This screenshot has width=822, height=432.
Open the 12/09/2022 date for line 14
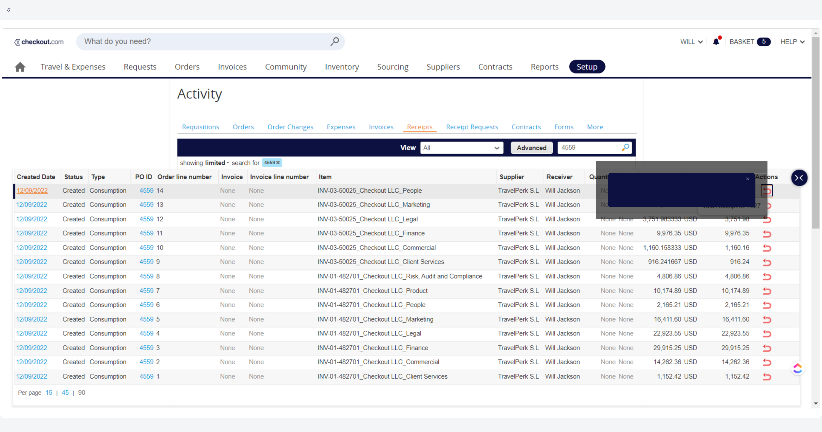32,190
